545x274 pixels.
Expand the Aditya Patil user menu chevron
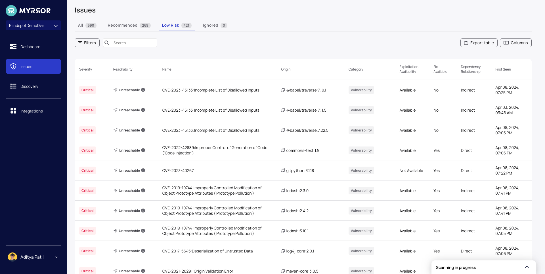click(x=57, y=257)
